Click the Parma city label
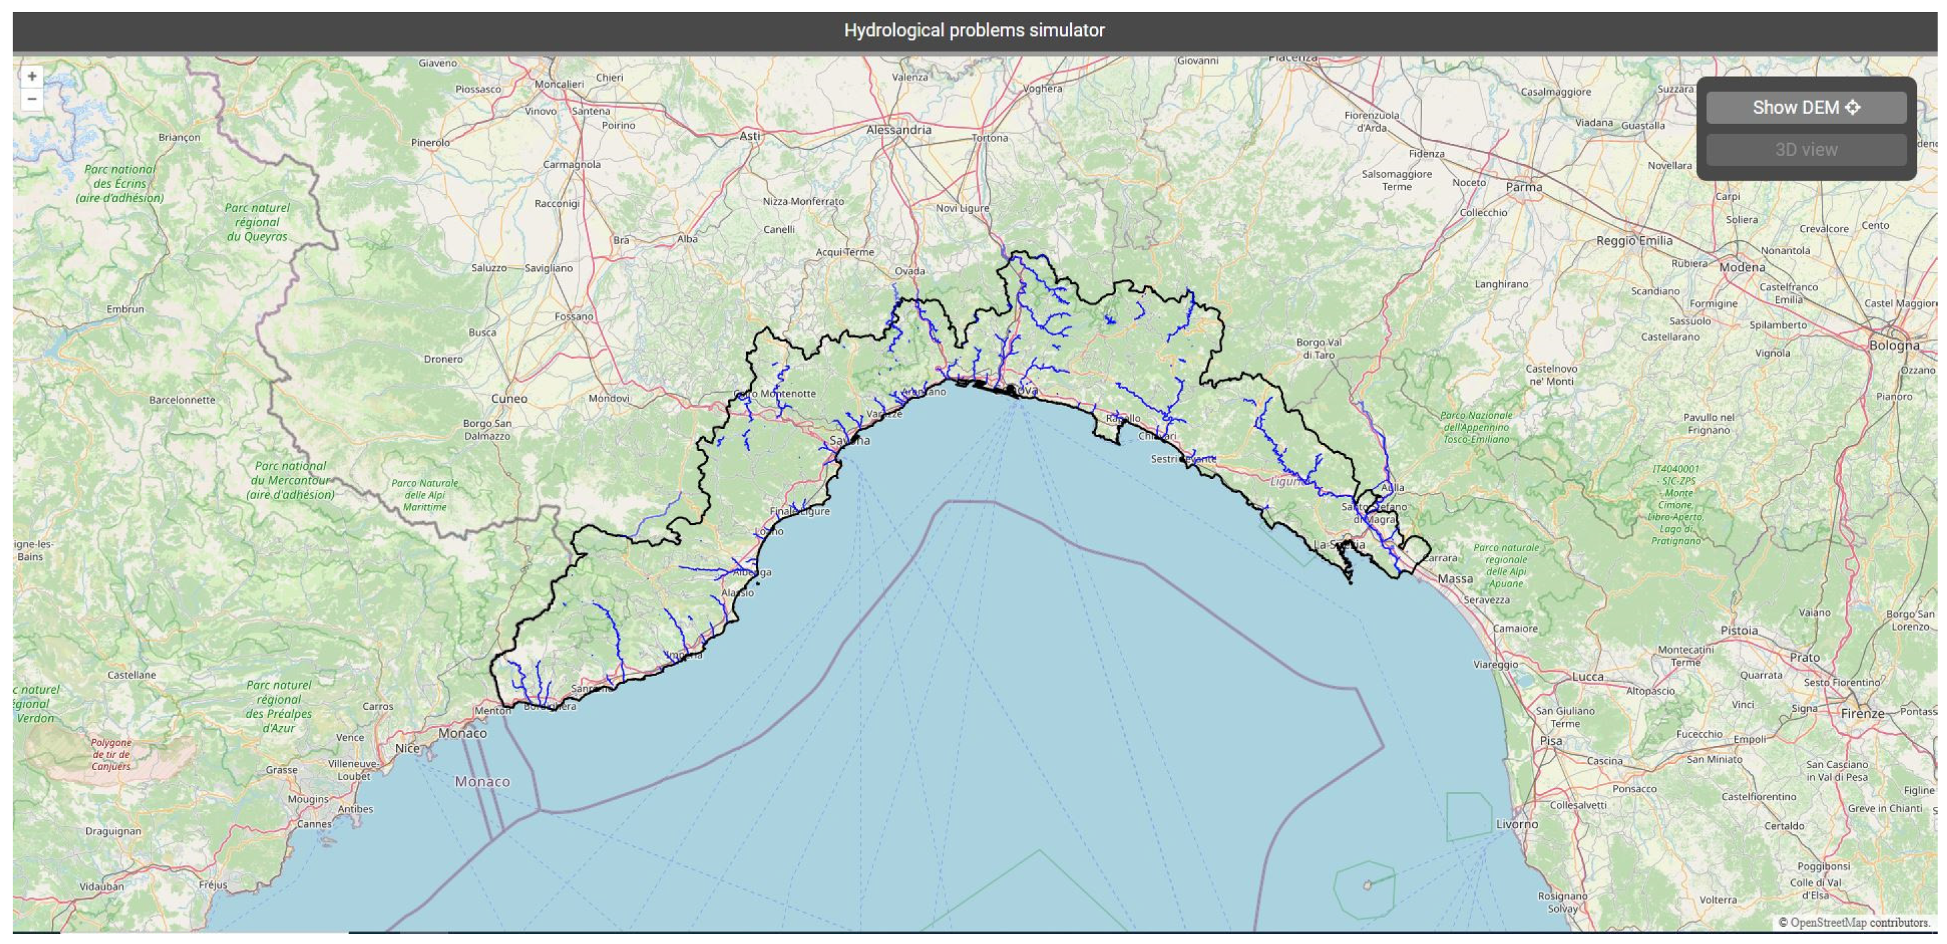This screenshot has height=944, width=1947. coord(1523,187)
